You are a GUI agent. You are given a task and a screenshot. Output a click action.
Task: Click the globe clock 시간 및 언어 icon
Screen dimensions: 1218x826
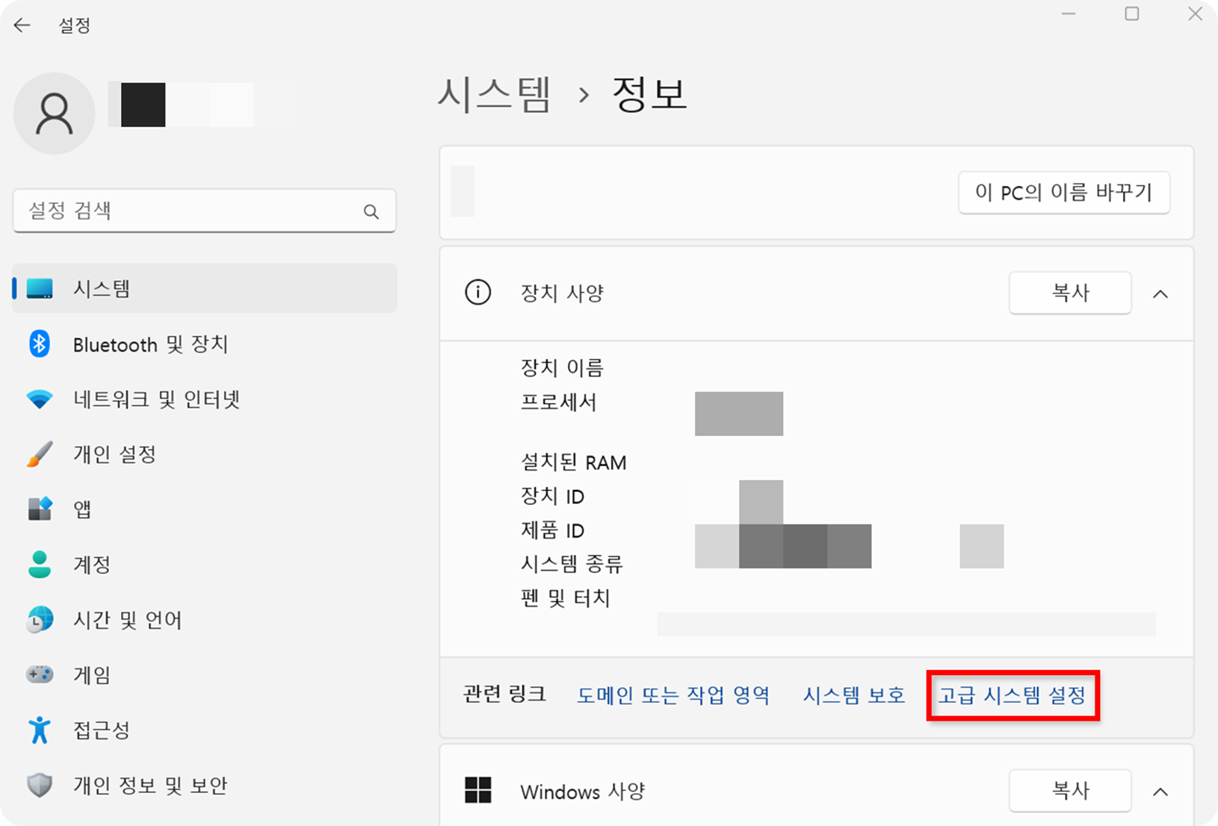click(x=40, y=620)
